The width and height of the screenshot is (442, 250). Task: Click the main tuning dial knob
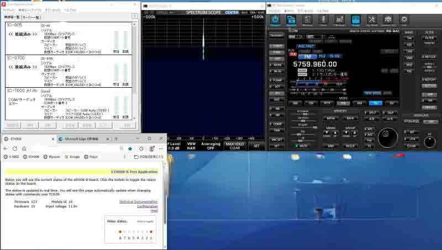(388, 138)
